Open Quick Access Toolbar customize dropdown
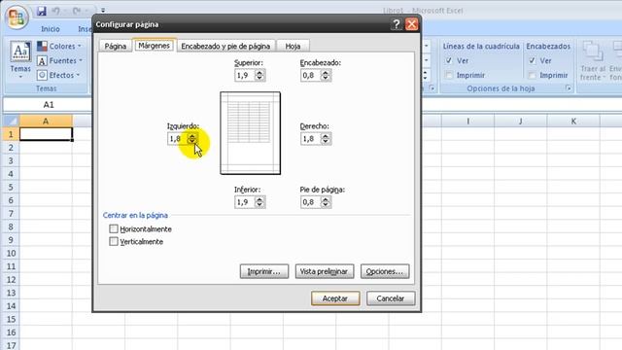Viewport: 622px width, 350px height. 103,11
